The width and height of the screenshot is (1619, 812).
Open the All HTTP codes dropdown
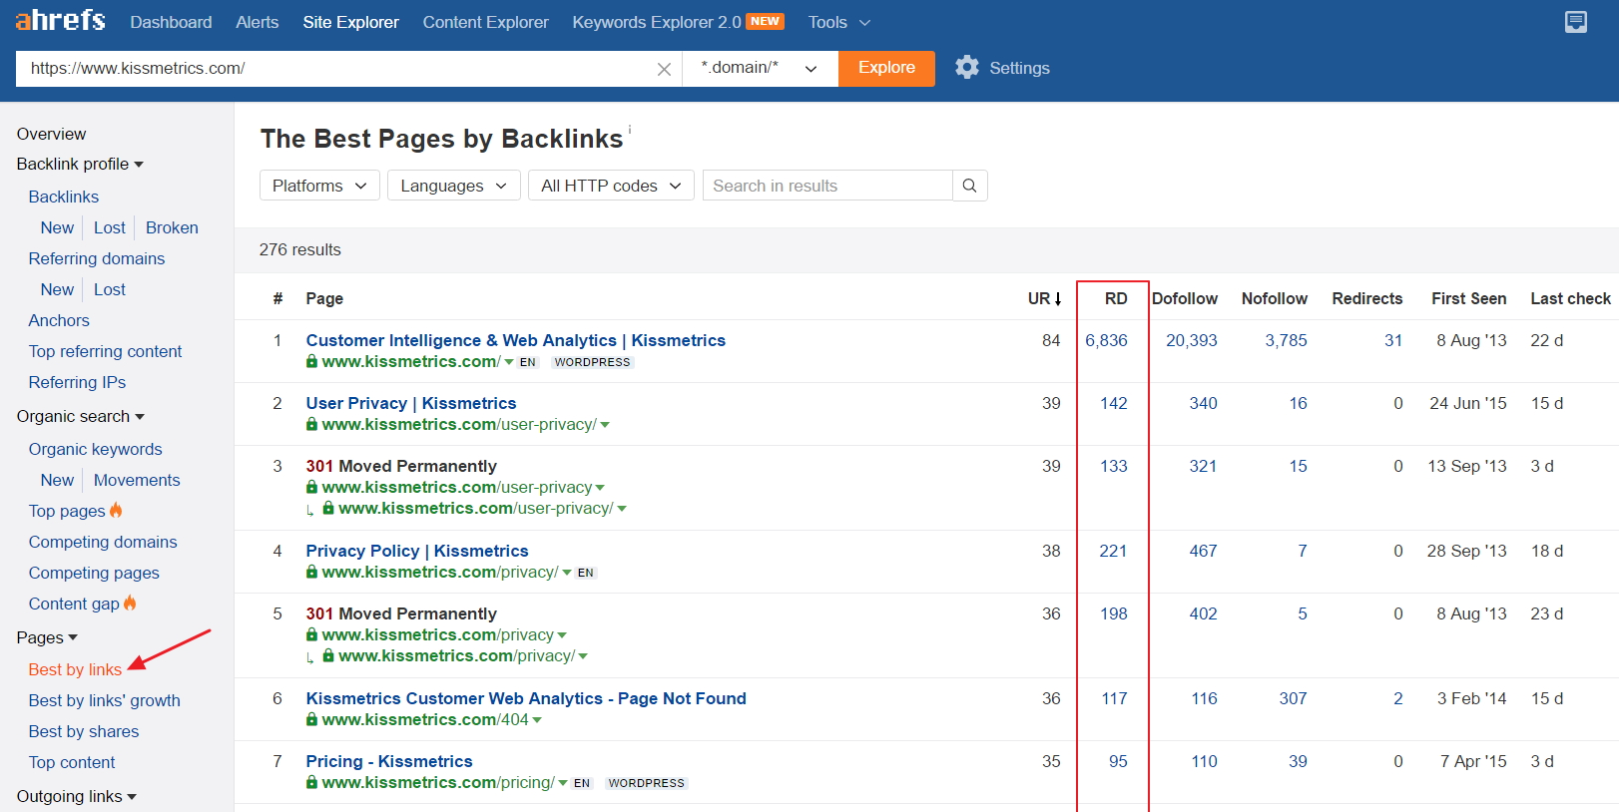coord(611,186)
